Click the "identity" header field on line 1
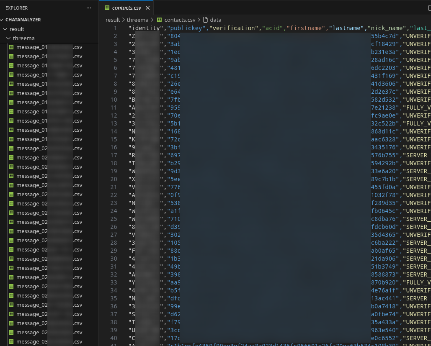The image size is (431, 346). click(x=145, y=28)
